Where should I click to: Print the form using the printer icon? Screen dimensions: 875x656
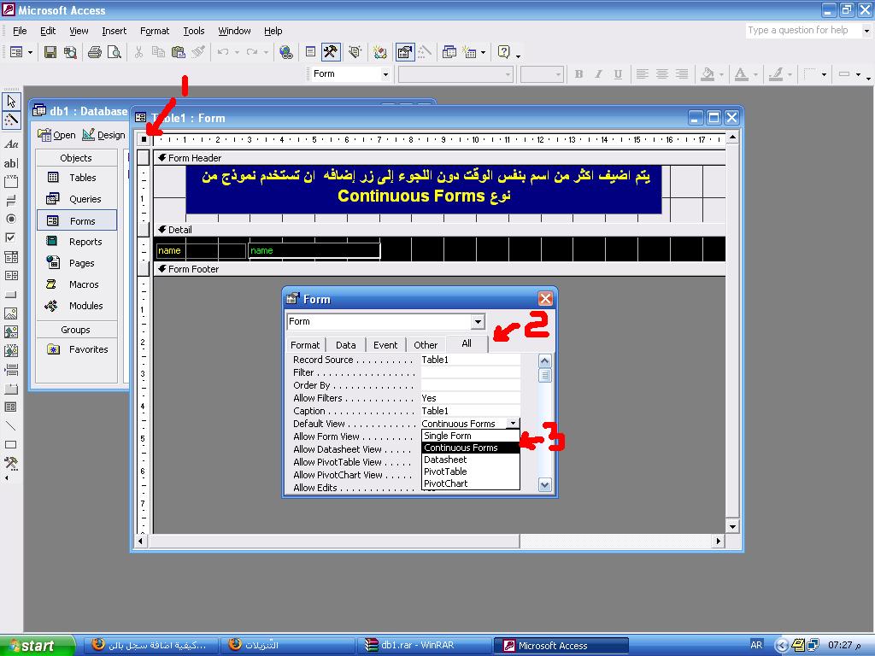[x=95, y=52]
